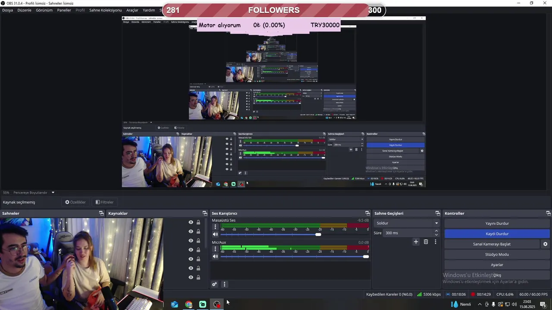Viewport: 552px width, 310px height.
Task: Click the 5306 kbps status entry
Action: click(x=429, y=294)
